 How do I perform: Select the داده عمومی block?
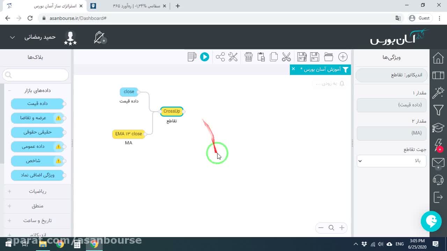37,146
